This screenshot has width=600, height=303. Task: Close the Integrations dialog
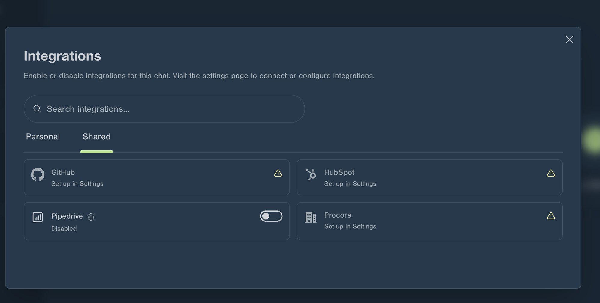569,39
